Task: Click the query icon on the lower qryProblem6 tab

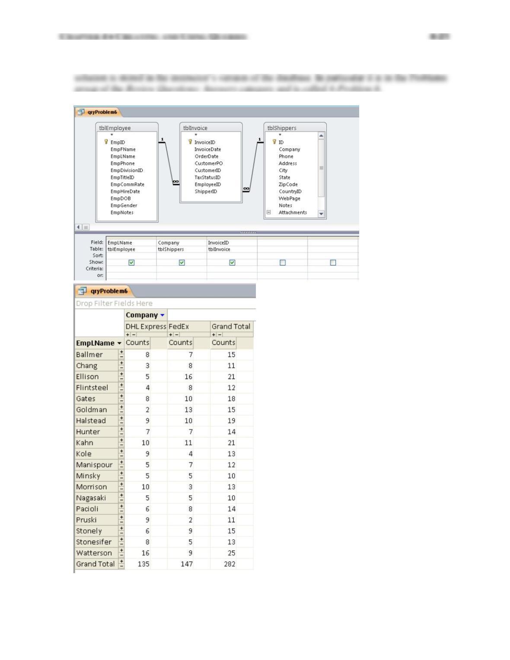Action: (83, 291)
